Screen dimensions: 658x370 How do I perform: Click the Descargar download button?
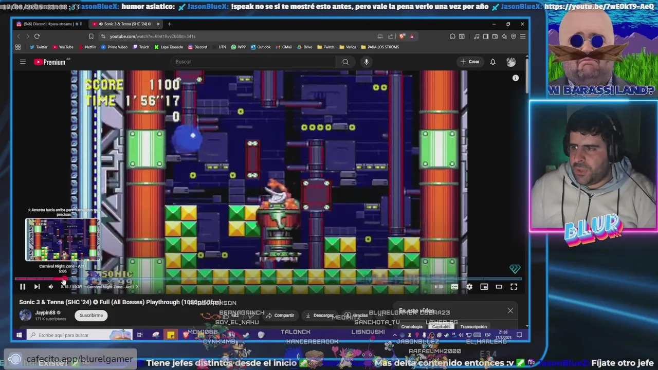tap(319, 315)
